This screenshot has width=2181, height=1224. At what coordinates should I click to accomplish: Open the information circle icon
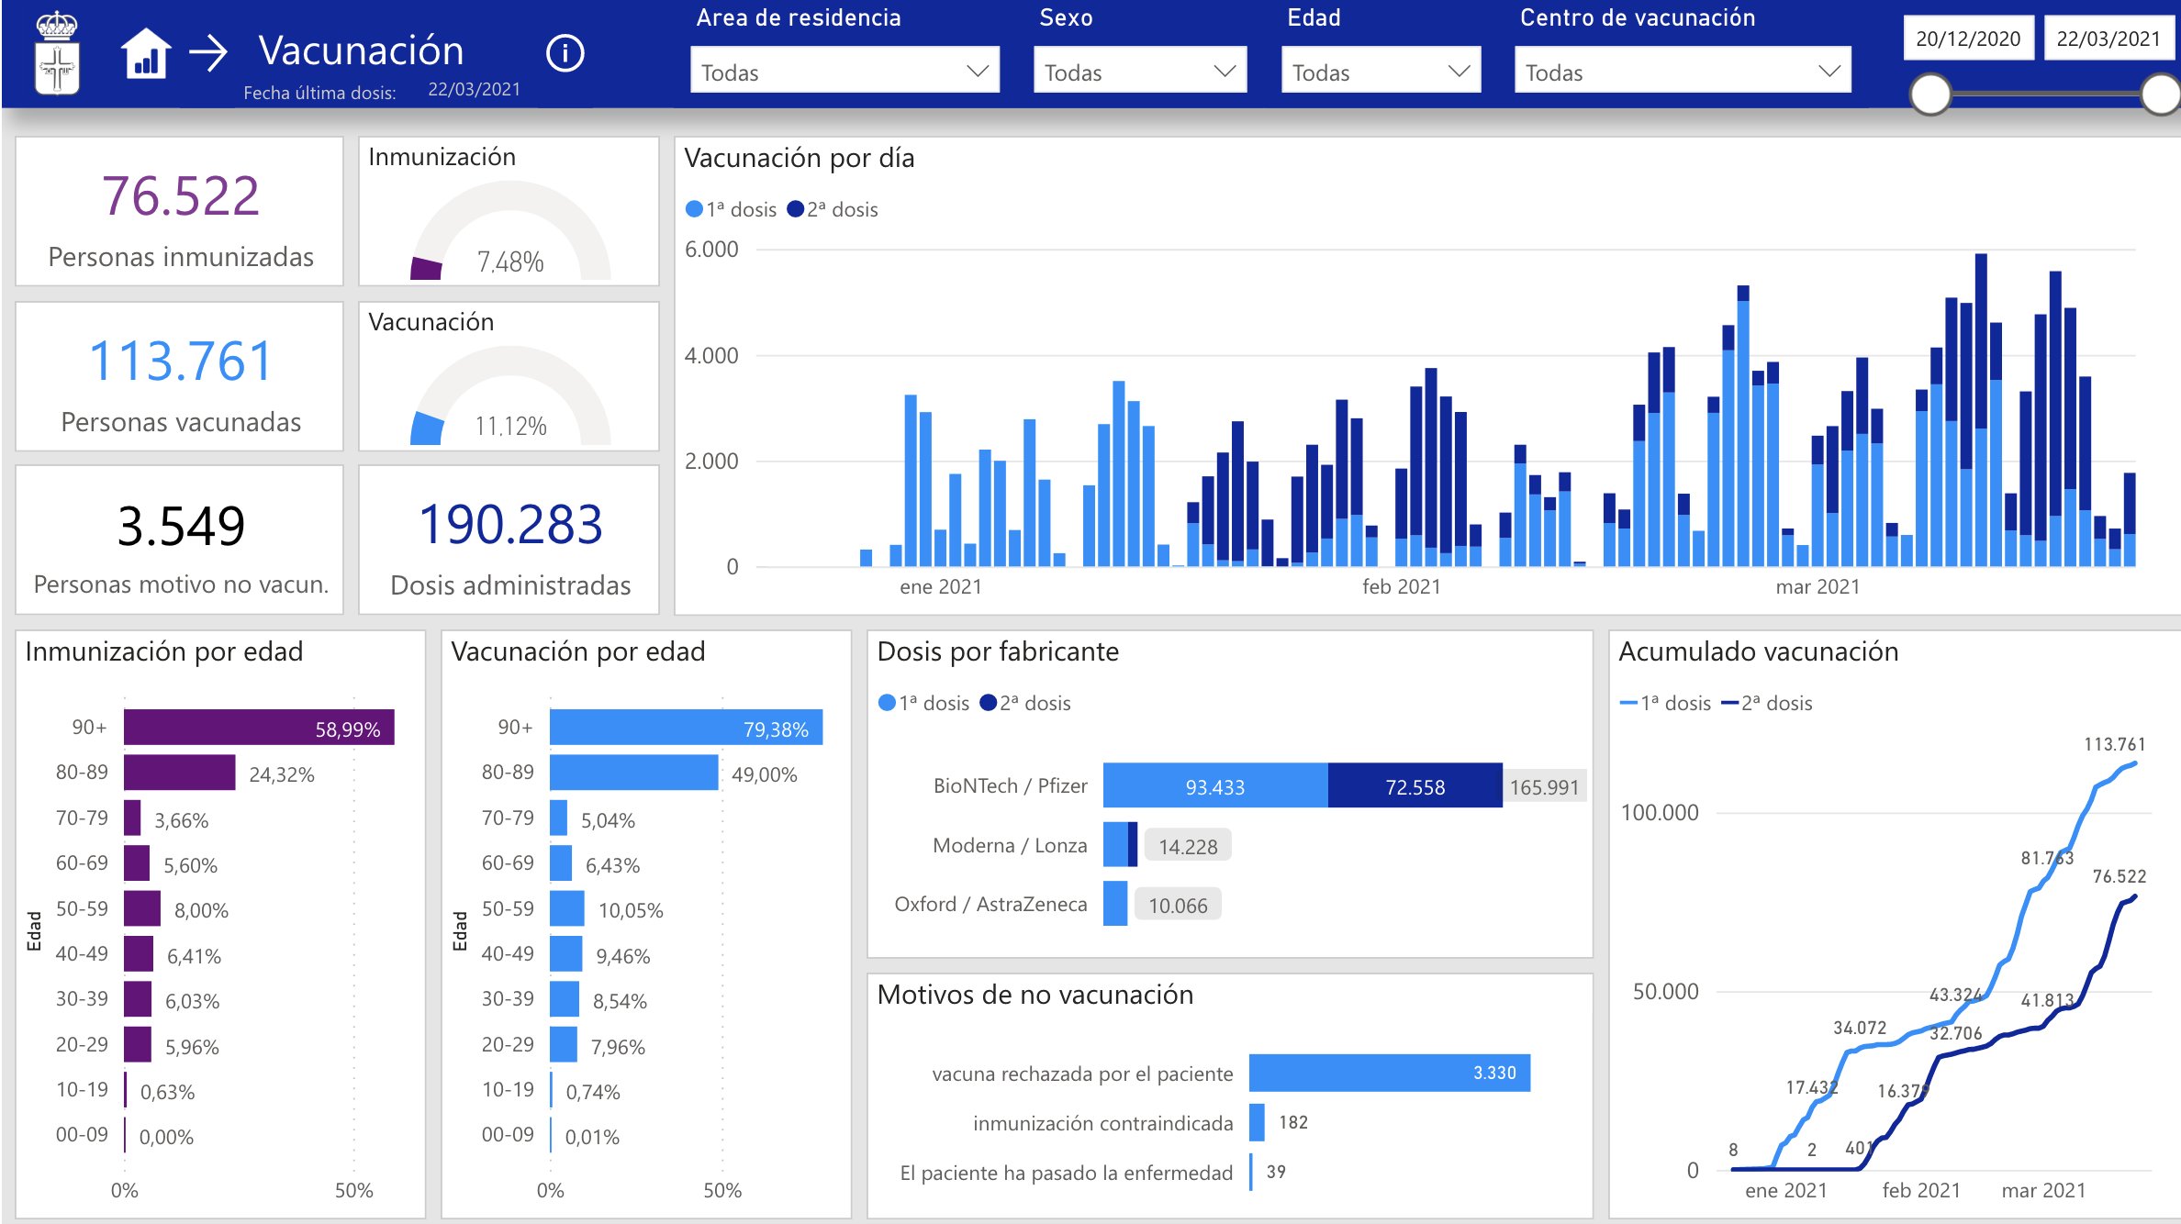(565, 53)
